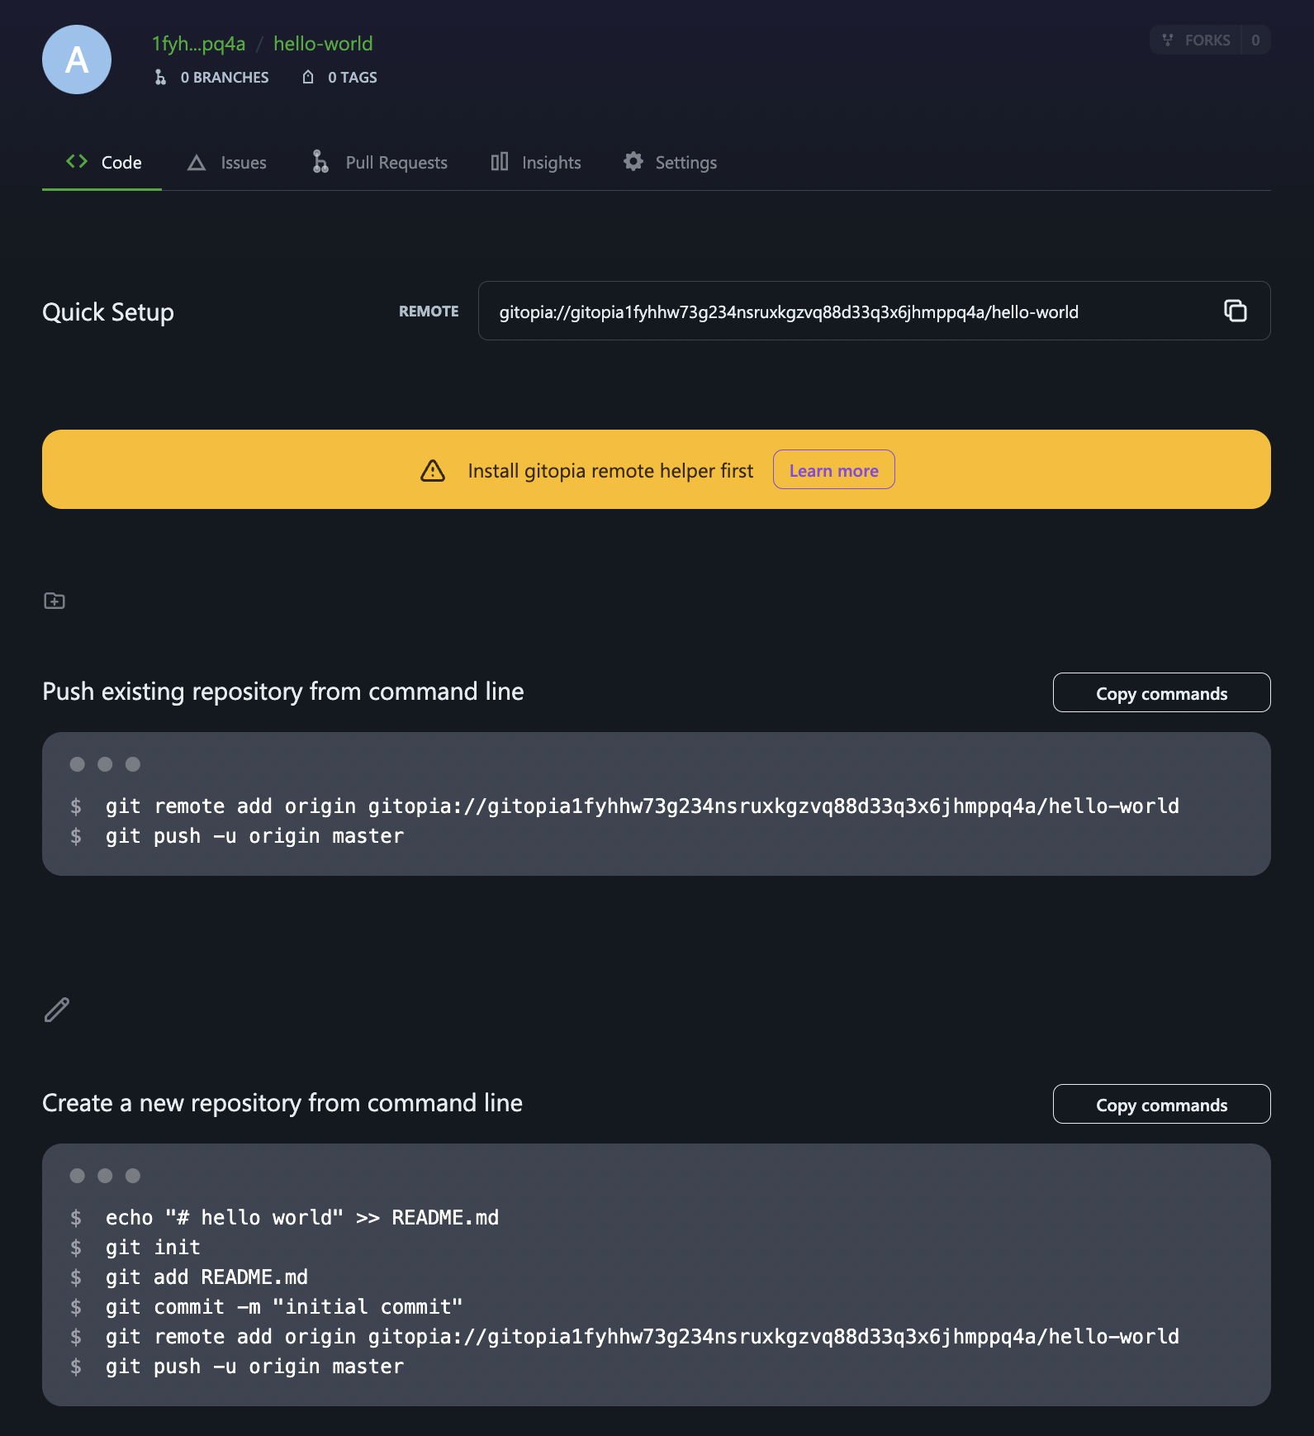This screenshot has height=1436, width=1314.
Task: Click the git remote add line in the first code block
Action: point(642,806)
